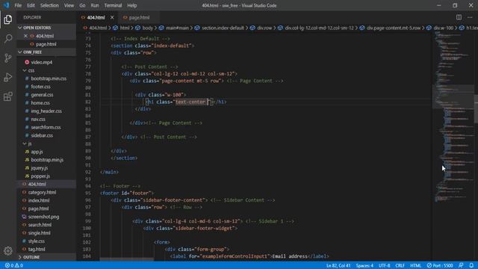Click the VS Code logo icon
Image resolution: width=478 pixels, height=269 pixels.
(x=6, y=5)
